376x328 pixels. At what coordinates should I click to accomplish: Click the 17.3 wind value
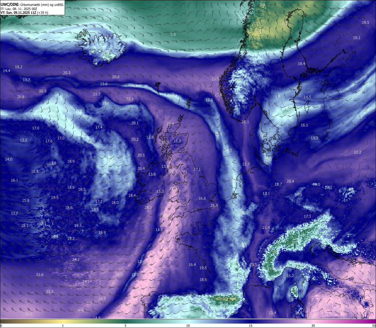307,216
